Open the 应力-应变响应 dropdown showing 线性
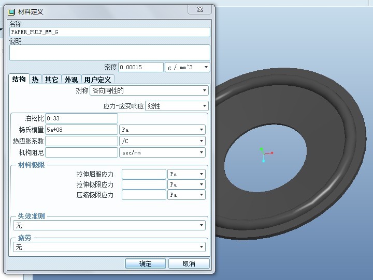 click(x=177, y=106)
